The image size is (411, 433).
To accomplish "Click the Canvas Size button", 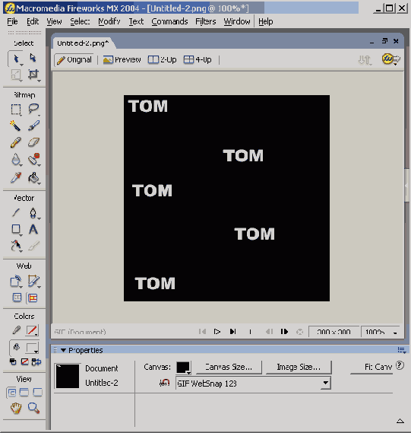I will coord(229,367).
